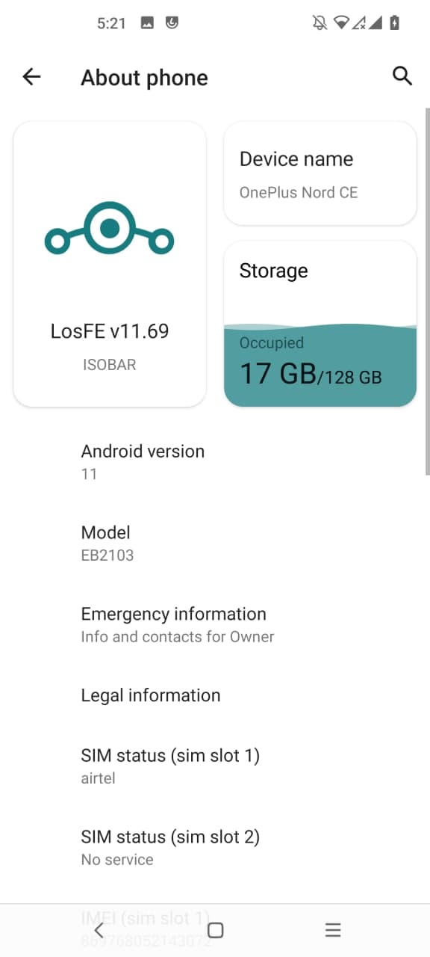Open Legal information
Viewport: 430px width, 957px height.
coord(215,695)
